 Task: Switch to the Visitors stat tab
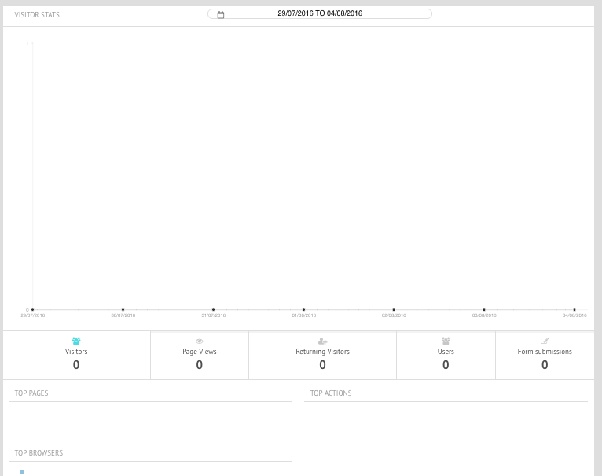pyautogui.click(x=76, y=356)
